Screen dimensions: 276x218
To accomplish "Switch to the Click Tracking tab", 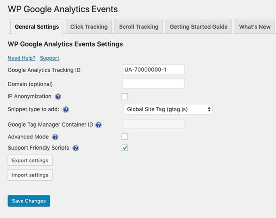I will [x=89, y=27].
